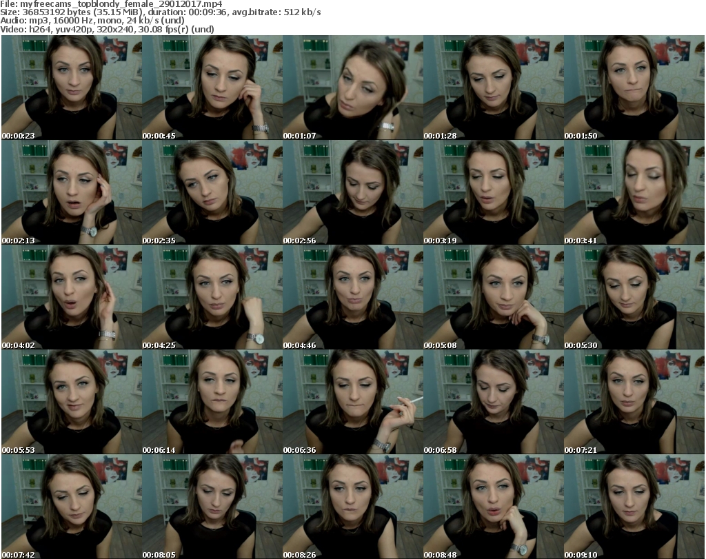Viewport: 706px width, 559px height.
Task: Click the last thumbnail at 00:09:10
Action: [x=634, y=507]
